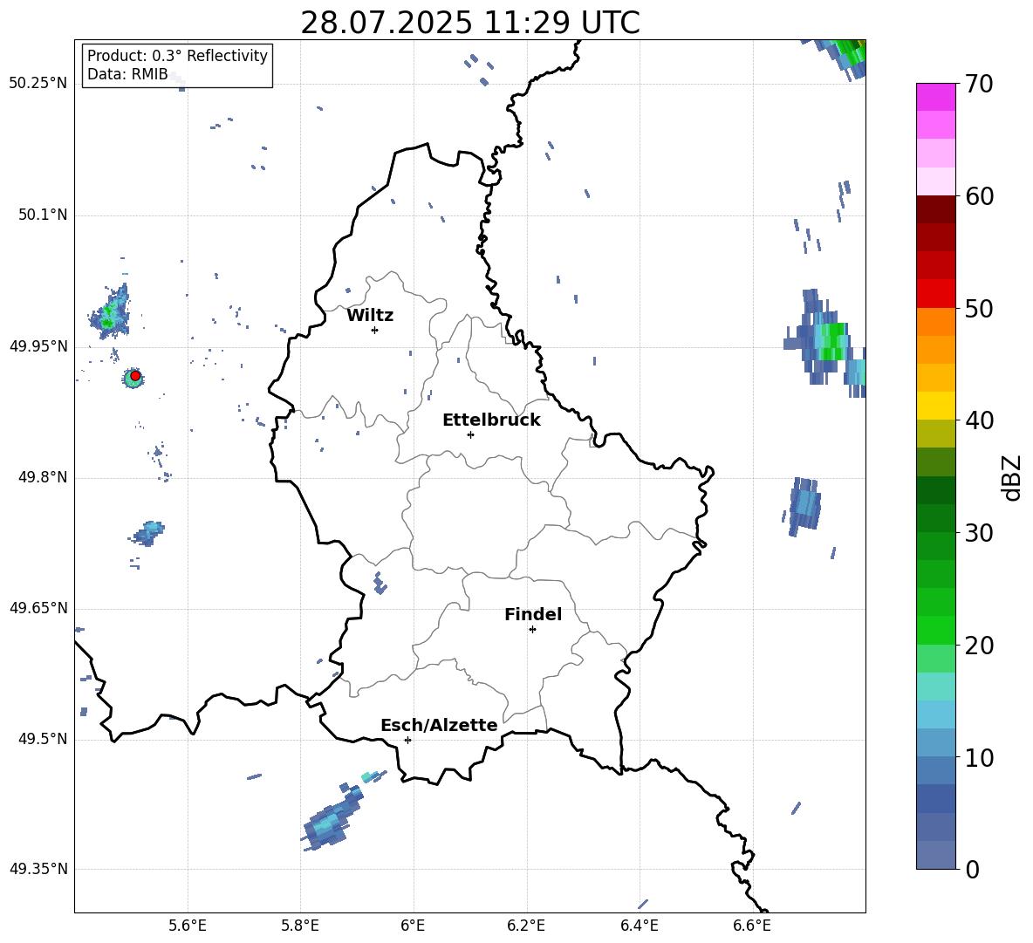Click the red dot marker on the map
The height and width of the screenshot is (943, 1033).
click(x=135, y=376)
